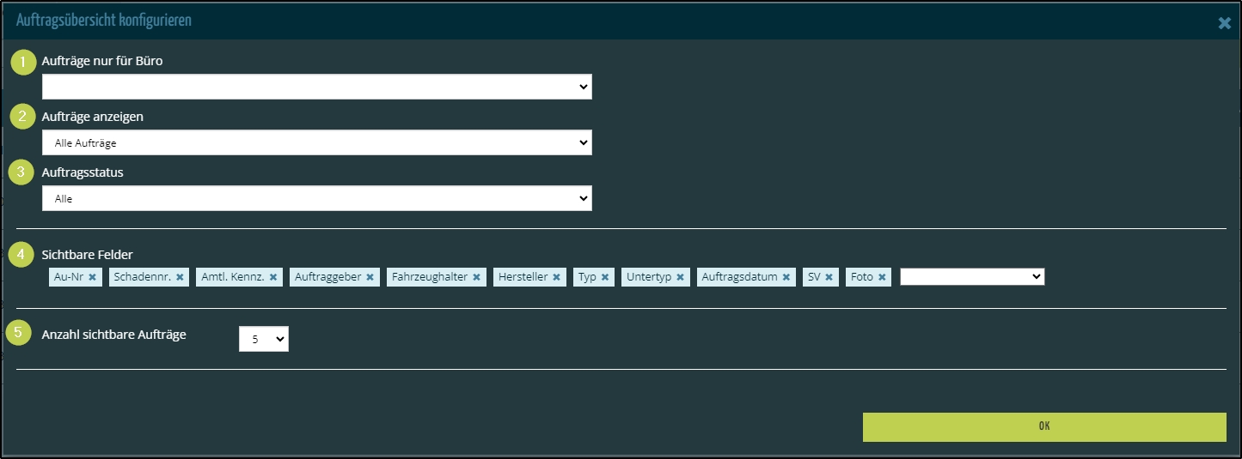Image resolution: width=1242 pixels, height=459 pixels.
Task: Open the Aufträge nur für Büro dropdown
Action: tap(316, 87)
